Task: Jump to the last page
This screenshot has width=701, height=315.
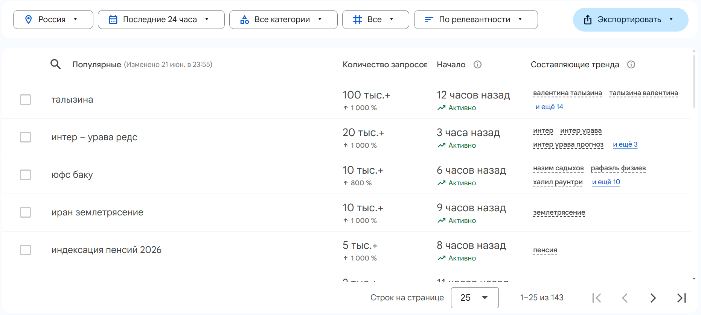Action: 681,298
